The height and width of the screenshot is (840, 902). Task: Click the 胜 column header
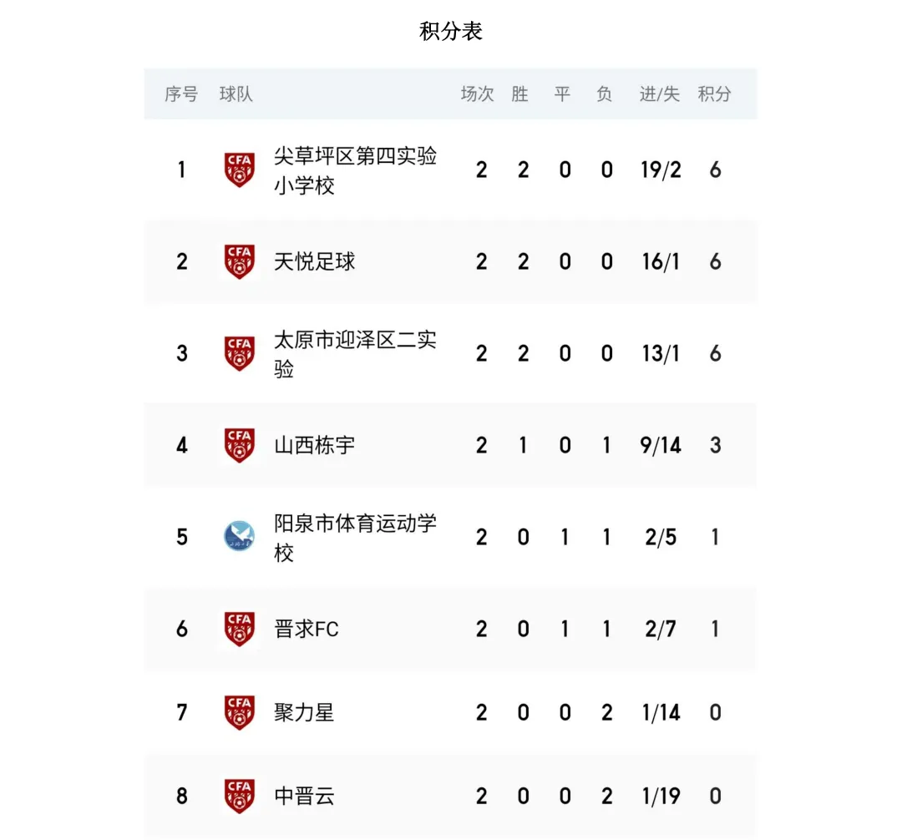pyautogui.click(x=520, y=94)
